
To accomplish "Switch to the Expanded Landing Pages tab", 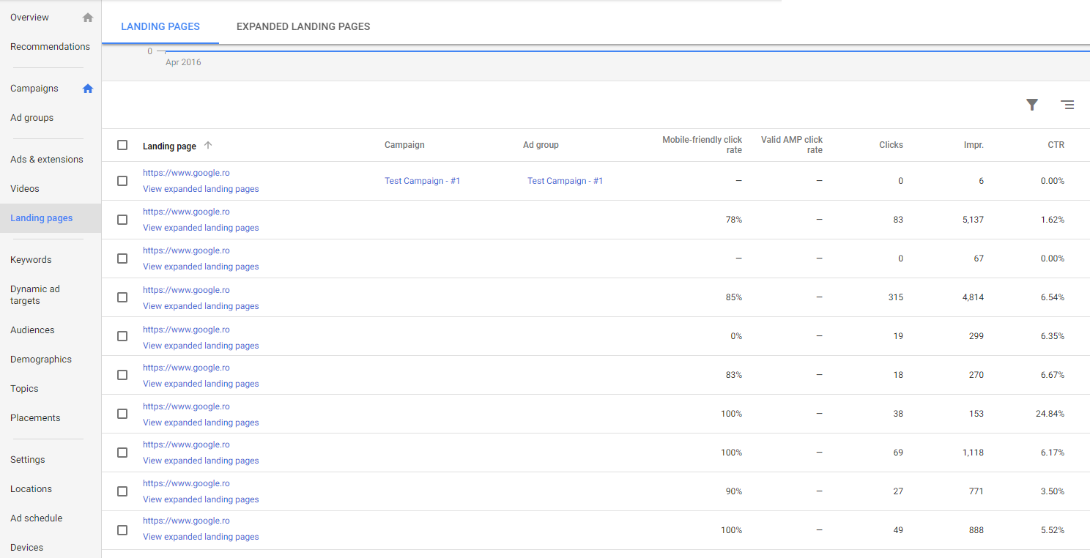I will (303, 26).
